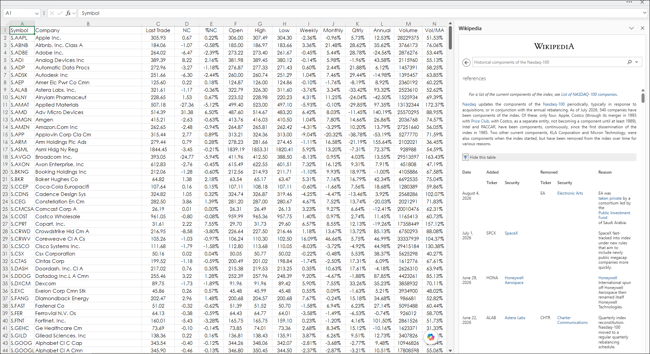Click the Airbnb, Inc. Class A cell

88,45
